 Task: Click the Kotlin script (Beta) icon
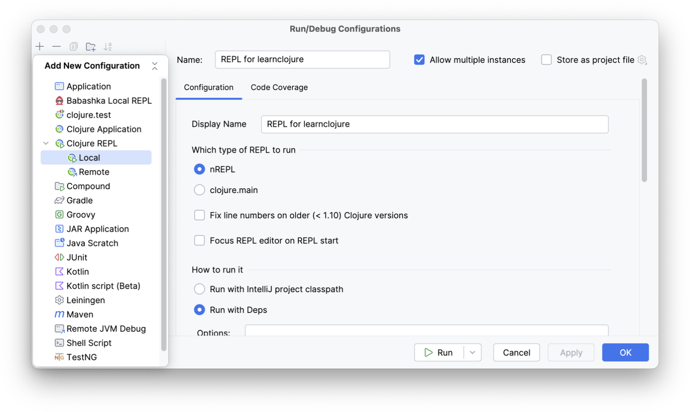pyautogui.click(x=59, y=286)
